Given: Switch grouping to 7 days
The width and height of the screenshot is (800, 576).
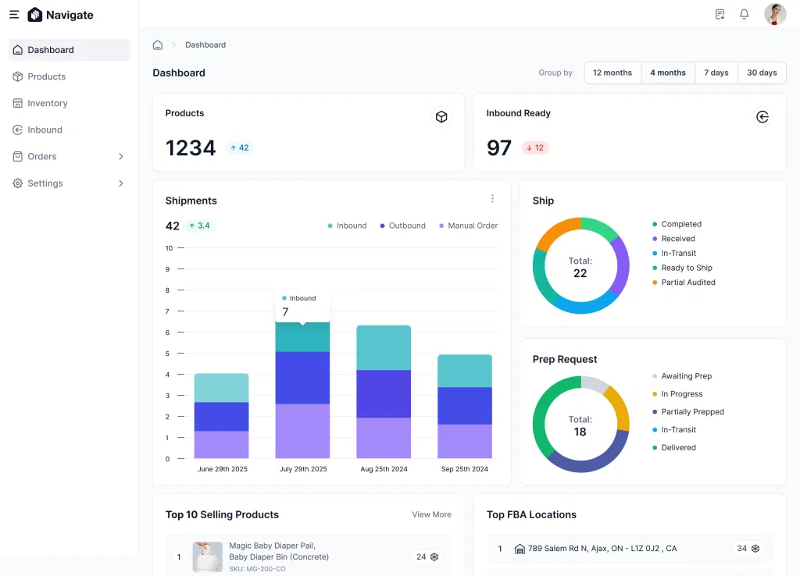Looking at the screenshot, I should pos(716,73).
